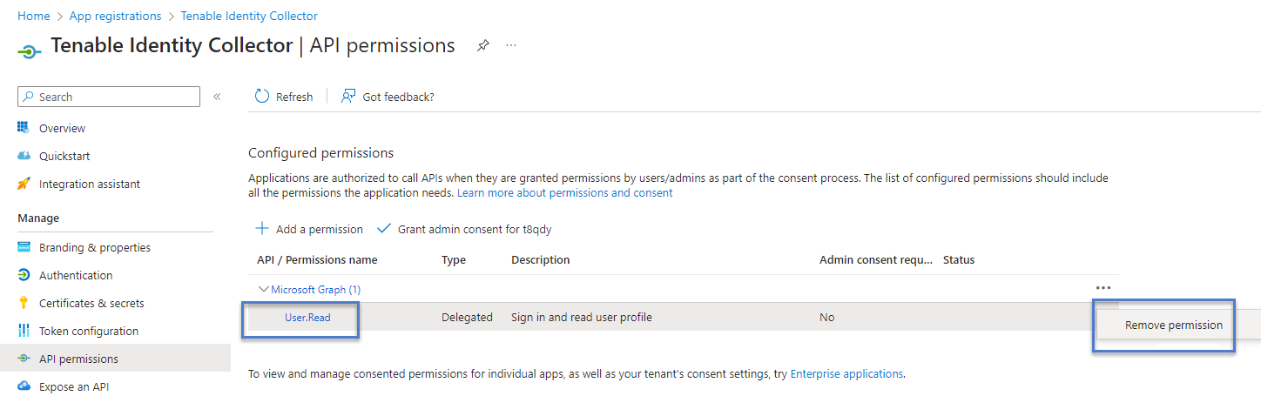Click the Manage section label
This screenshot has width=1261, height=396.
coord(38,218)
